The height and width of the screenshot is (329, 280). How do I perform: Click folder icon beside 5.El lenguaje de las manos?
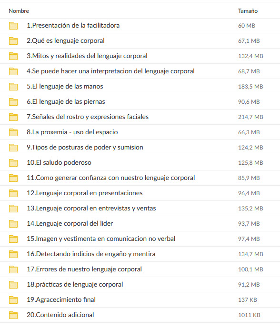tap(13, 87)
